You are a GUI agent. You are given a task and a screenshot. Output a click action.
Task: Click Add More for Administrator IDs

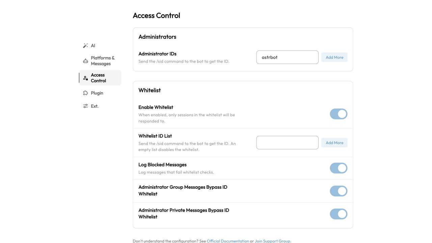[334, 57]
